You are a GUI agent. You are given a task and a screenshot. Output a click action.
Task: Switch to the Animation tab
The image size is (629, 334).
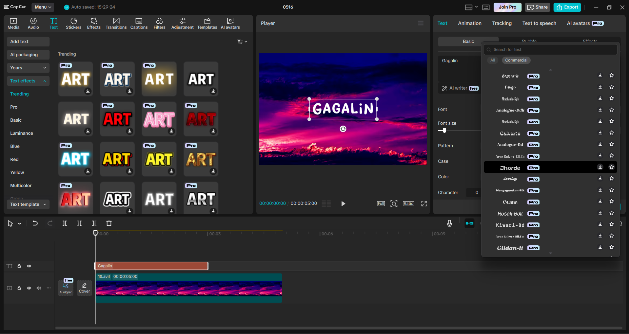click(469, 23)
